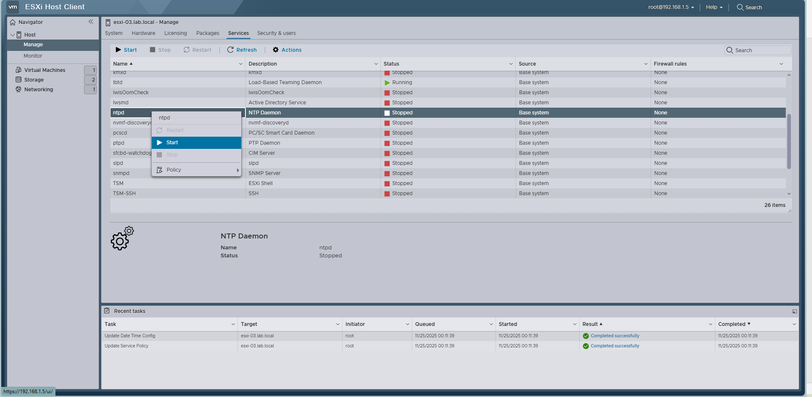812x397 pixels.
Task: Click the services table Search field
Action: point(761,50)
